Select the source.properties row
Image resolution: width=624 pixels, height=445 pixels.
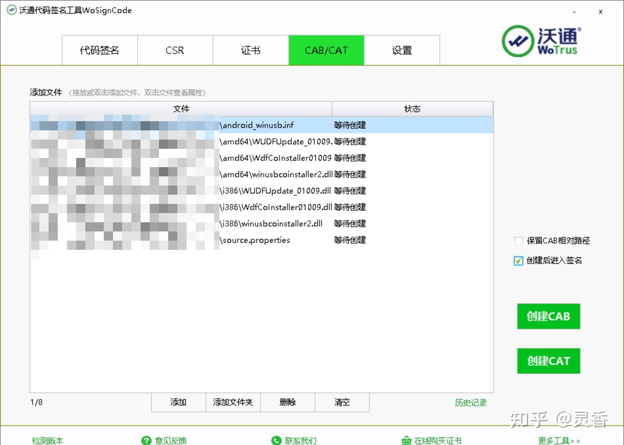(262, 240)
